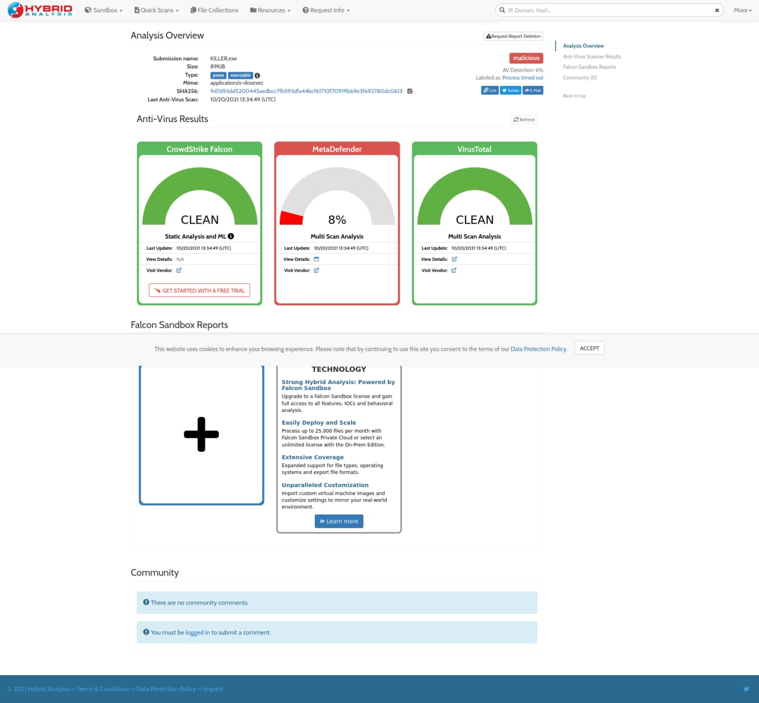Expand the More menu
Image resolution: width=759 pixels, height=703 pixels.
(x=742, y=10)
